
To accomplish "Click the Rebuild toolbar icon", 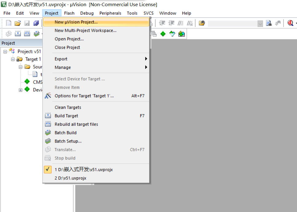I will (x=27, y=34).
